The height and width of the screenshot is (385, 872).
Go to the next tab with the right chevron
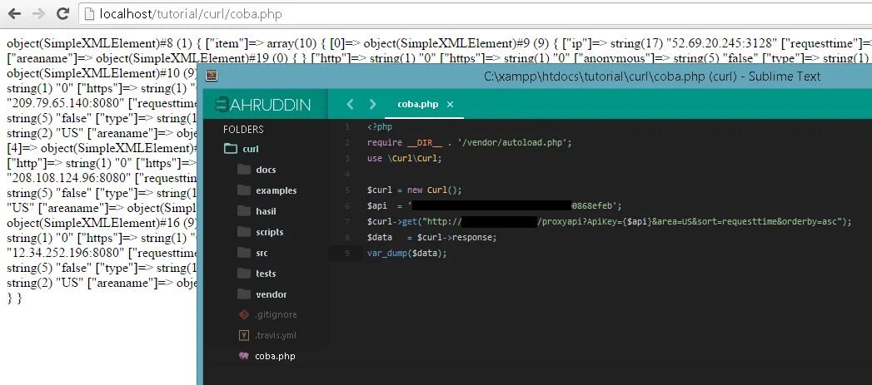tap(372, 105)
